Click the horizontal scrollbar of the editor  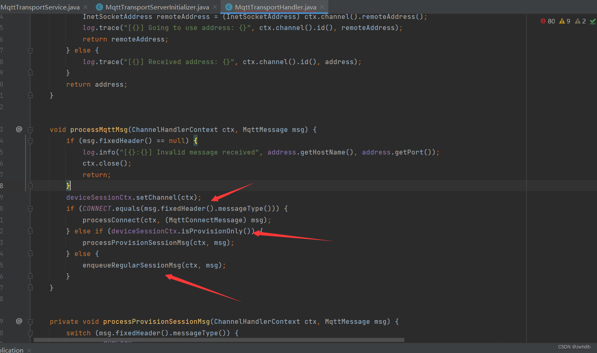pyautogui.click(x=219, y=340)
